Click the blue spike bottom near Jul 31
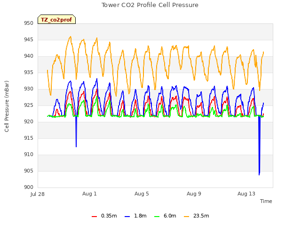The height and width of the screenshot is (225, 301). click(76, 146)
